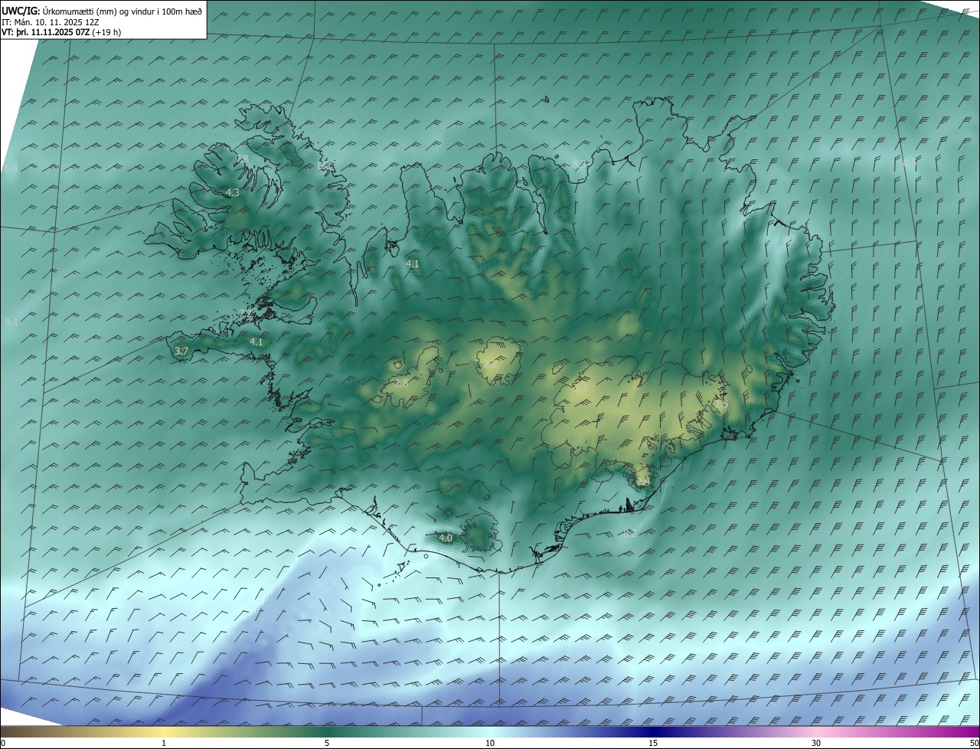Click the '8.1' value at the left map edge
Image resolution: width=980 pixels, height=749 pixels.
(x=11, y=323)
